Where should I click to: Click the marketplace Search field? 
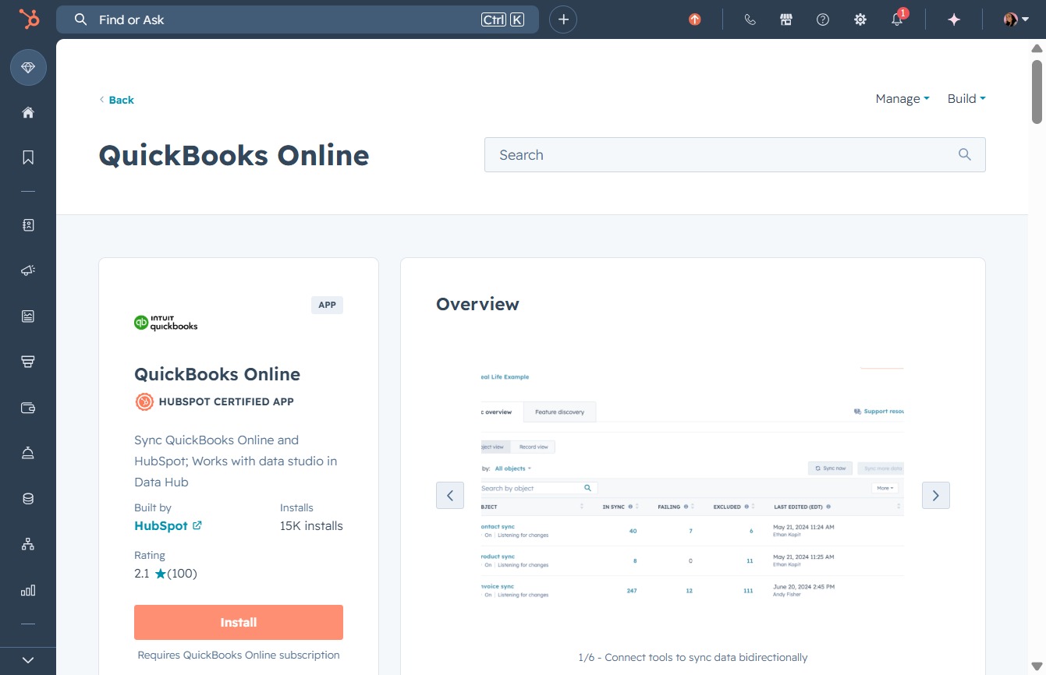click(735, 154)
